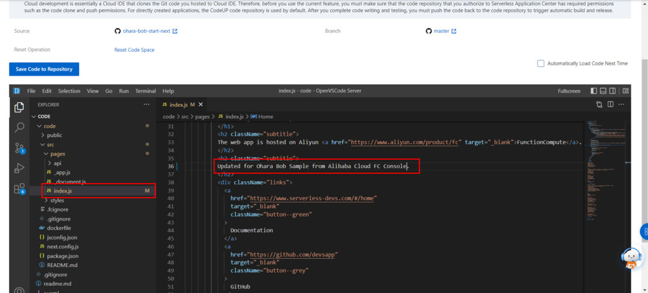
Task: Expand the public folder
Action: click(54, 135)
